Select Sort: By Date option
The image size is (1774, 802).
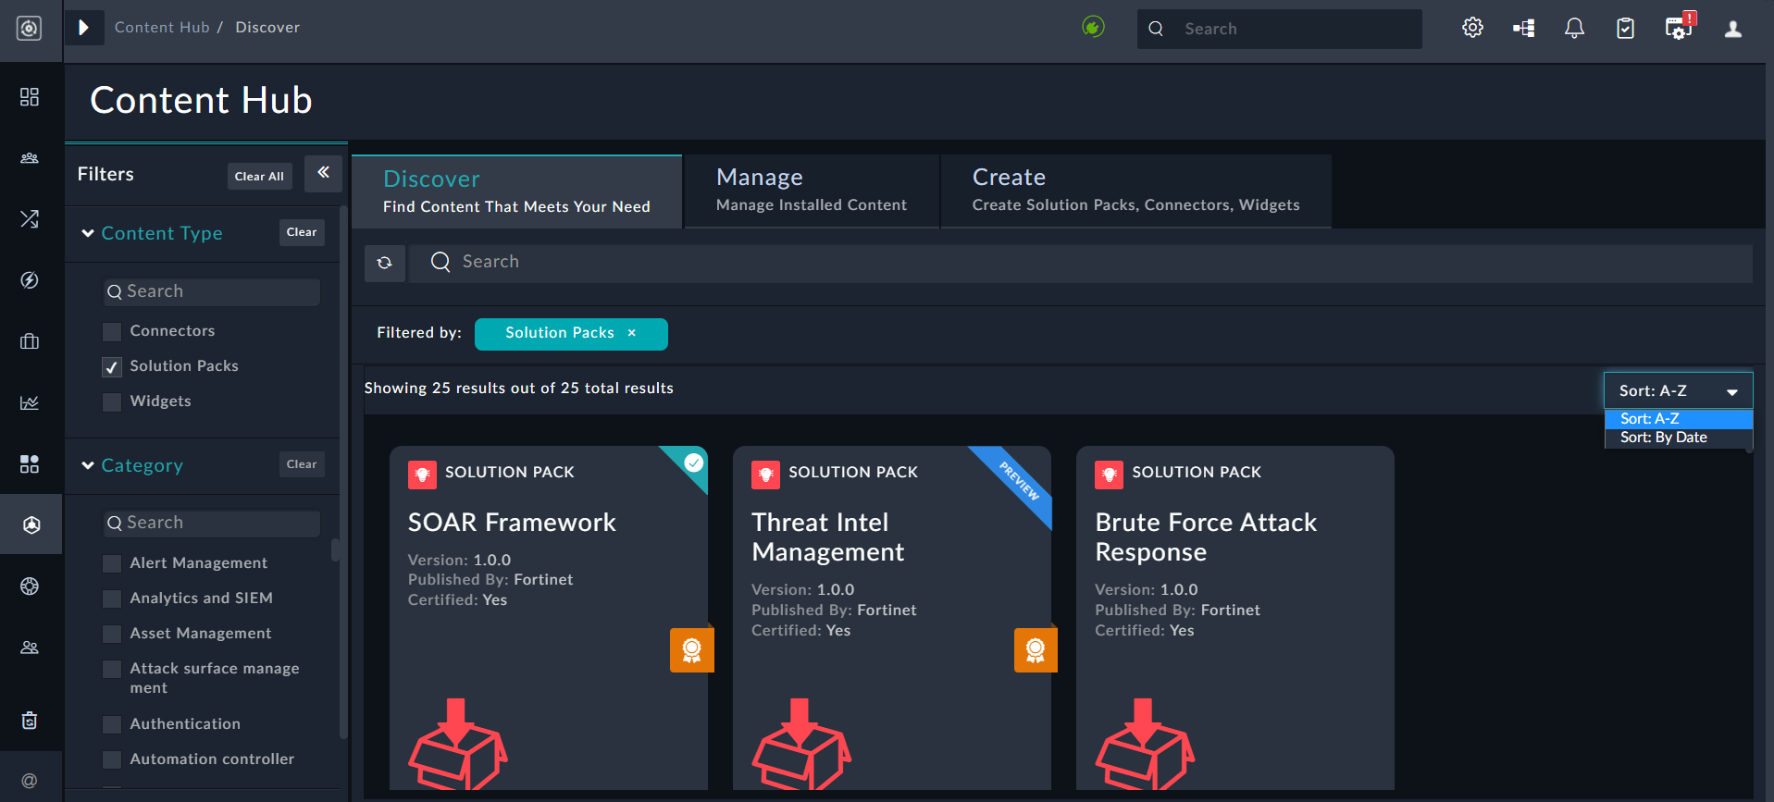pos(1663,438)
